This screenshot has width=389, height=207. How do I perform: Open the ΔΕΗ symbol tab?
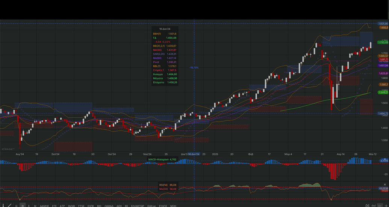click(x=119, y=206)
